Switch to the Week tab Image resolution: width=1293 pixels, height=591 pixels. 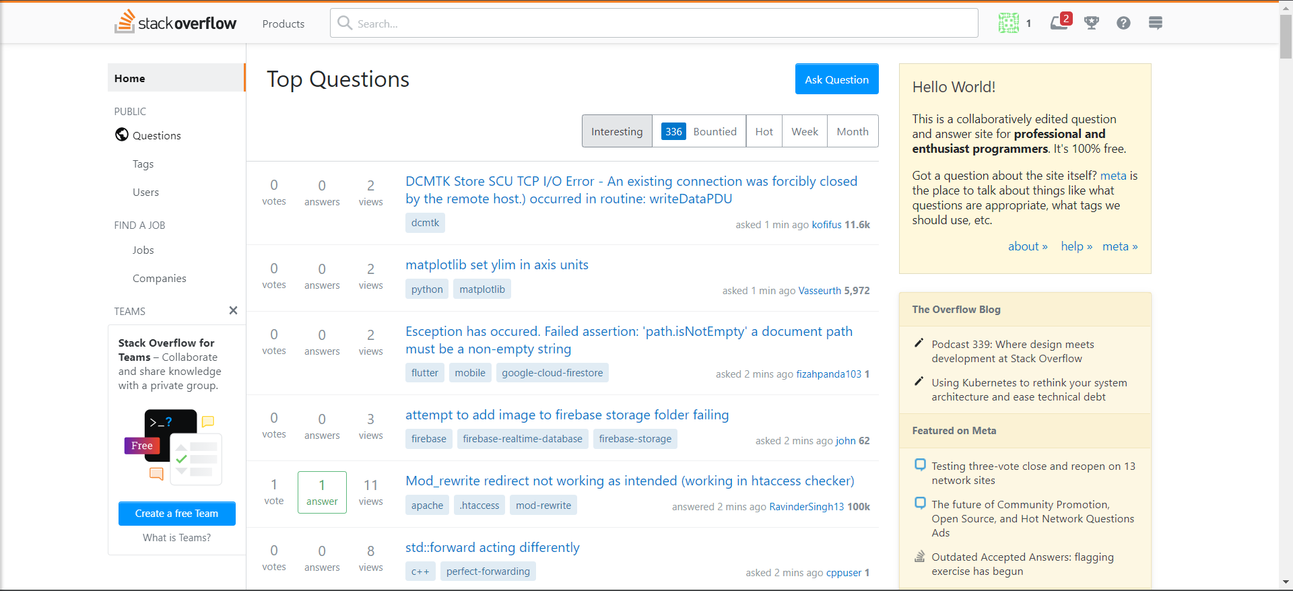[805, 131]
